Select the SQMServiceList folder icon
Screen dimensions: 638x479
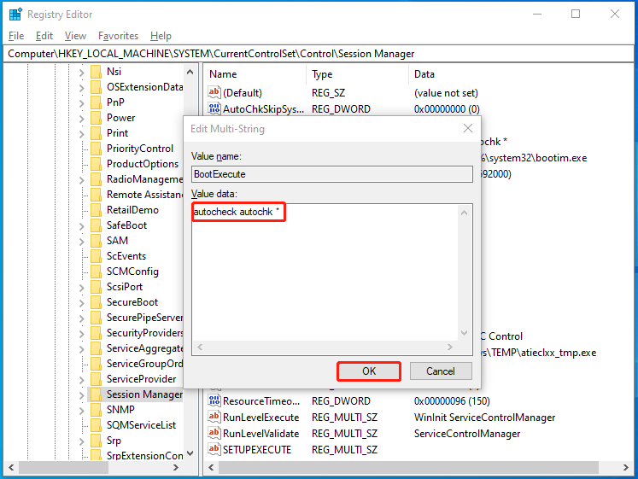point(96,425)
